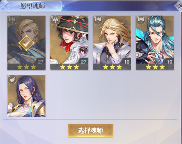Click the hammer icon beside the 愿望魂师 title
Viewport: 182px width, 144px height.
4,6
